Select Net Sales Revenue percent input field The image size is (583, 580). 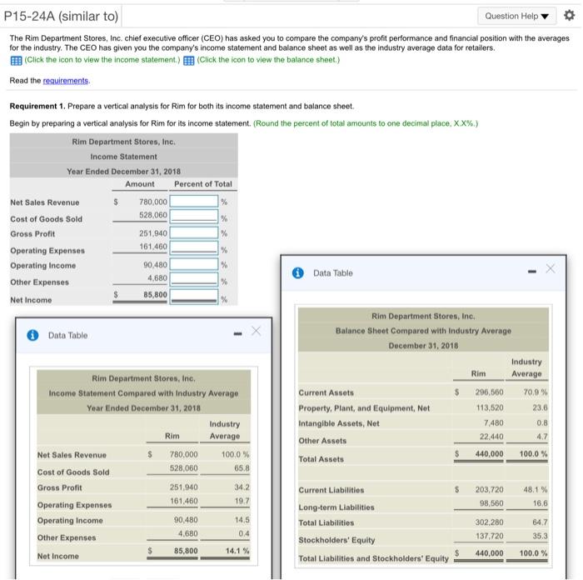point(194,202)
